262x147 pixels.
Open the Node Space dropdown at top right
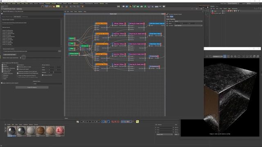pos(233,4)
